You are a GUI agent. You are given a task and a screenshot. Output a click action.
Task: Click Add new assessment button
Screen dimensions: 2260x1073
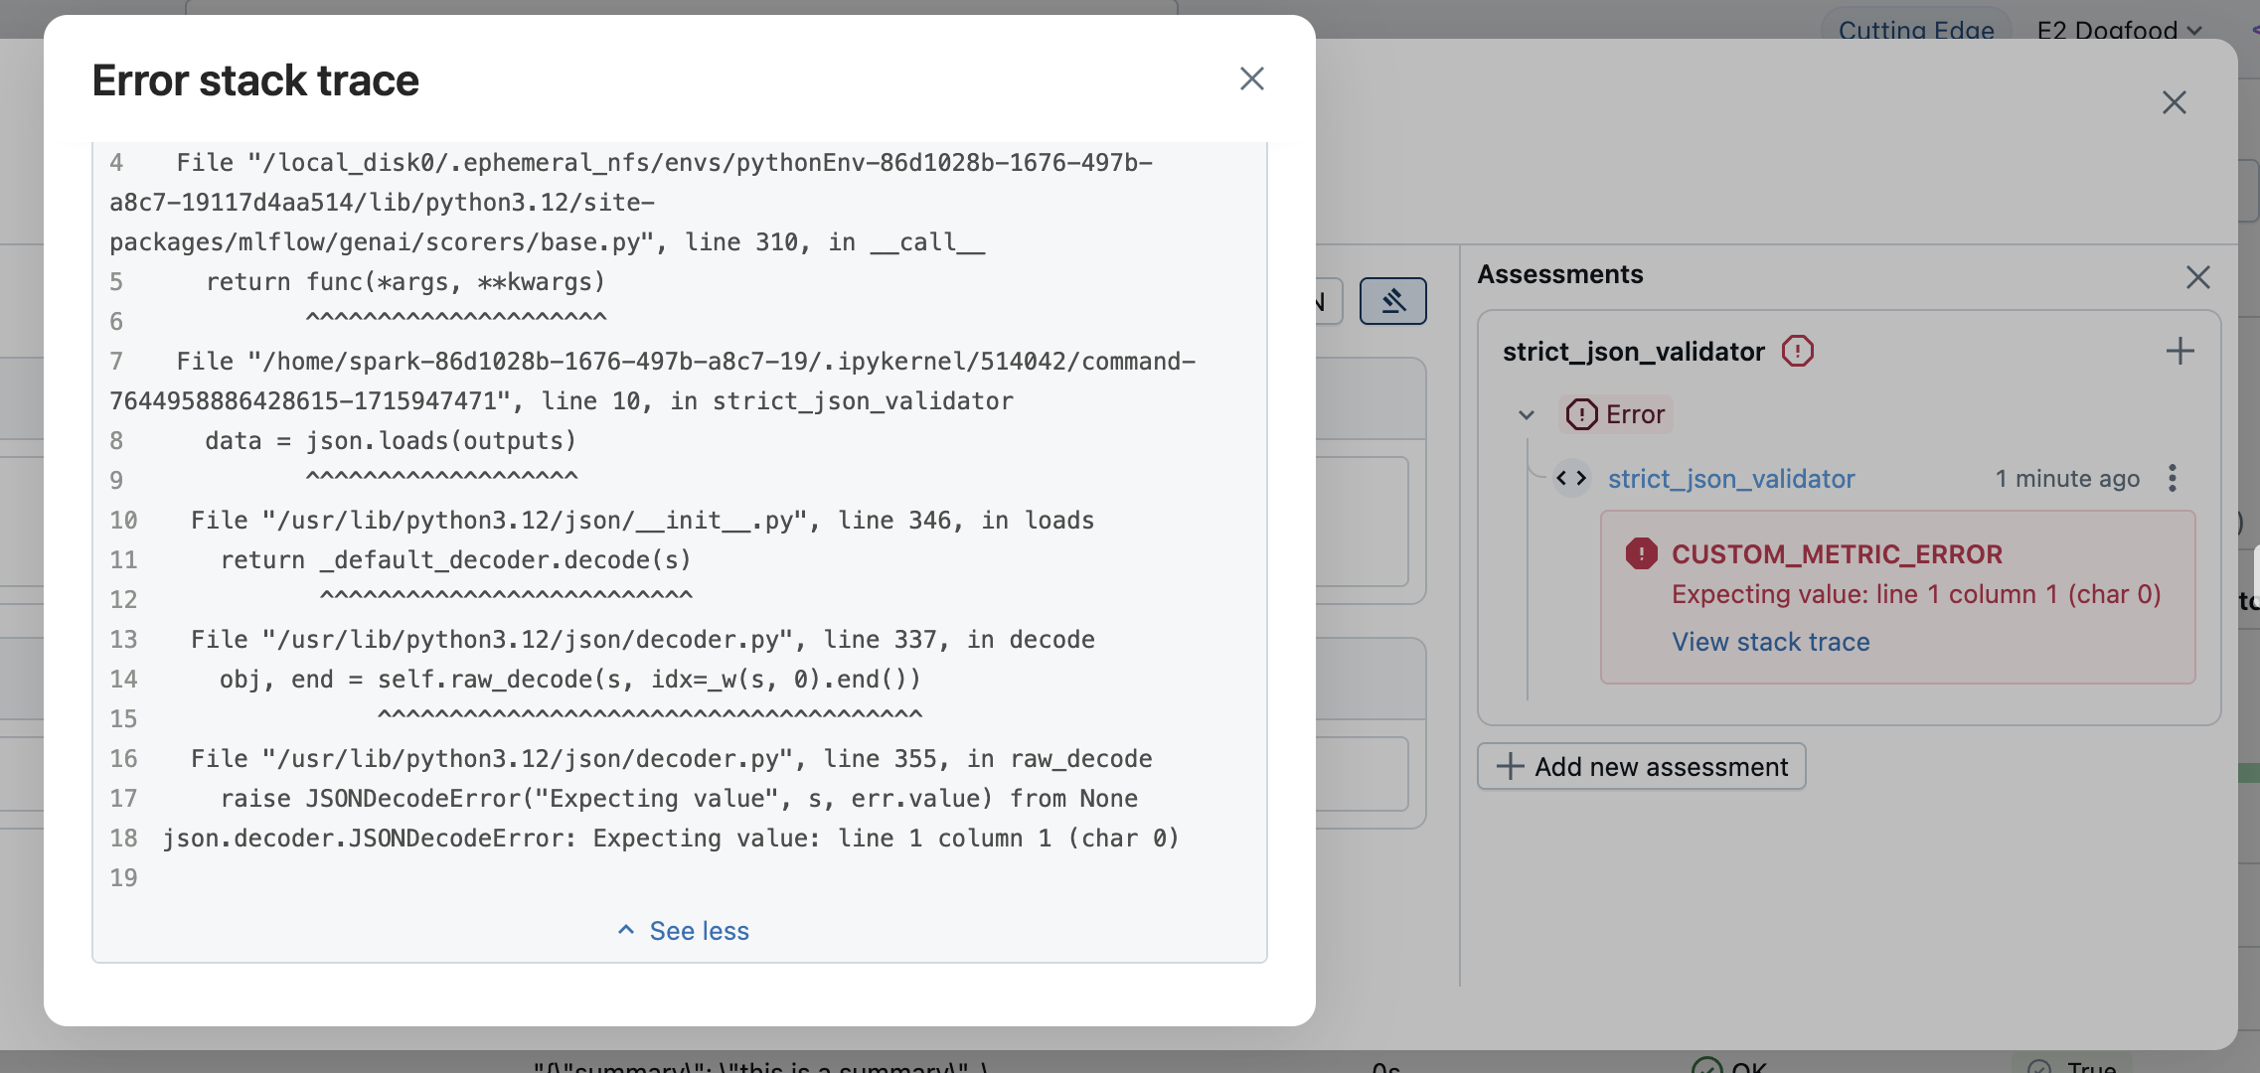(1642, 767)
